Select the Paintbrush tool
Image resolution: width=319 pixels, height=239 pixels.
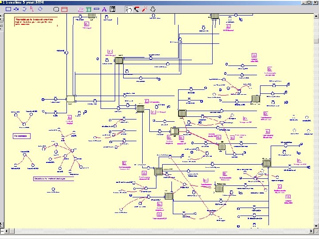(x=137, y=9)
